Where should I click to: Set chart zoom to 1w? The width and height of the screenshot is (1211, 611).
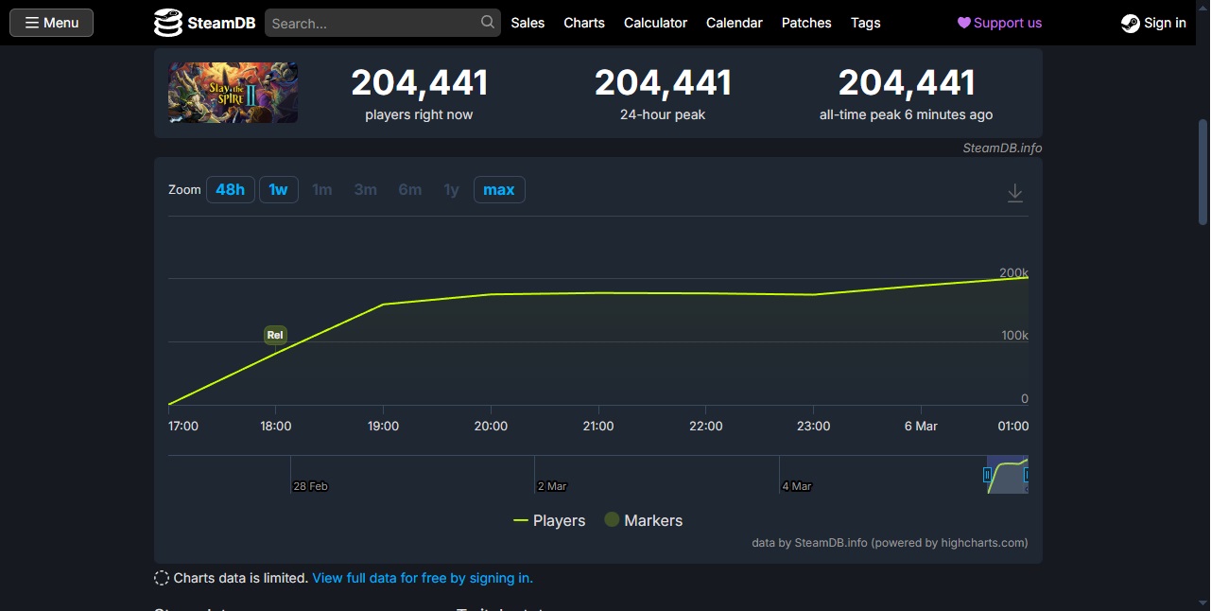pyautogui.click(x=278, y=189)
